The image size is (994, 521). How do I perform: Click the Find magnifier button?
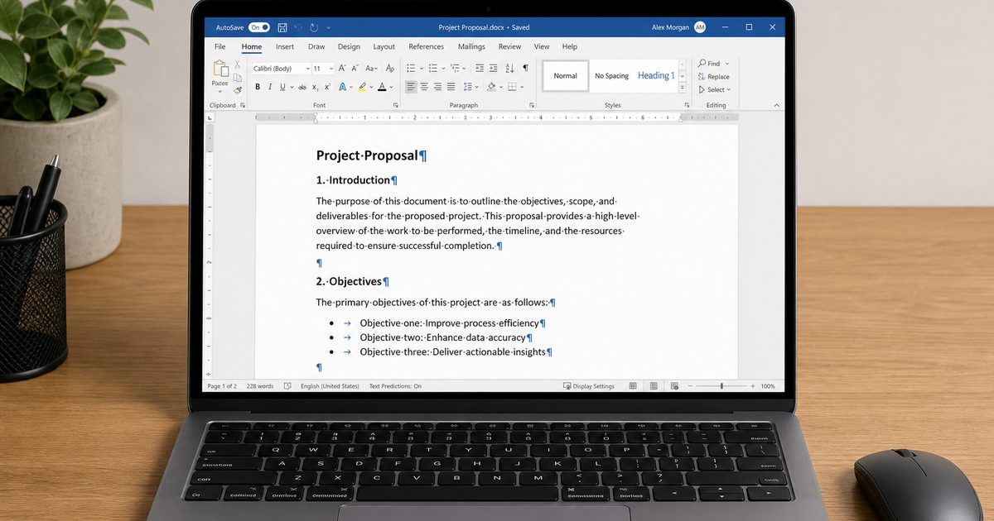(x=709, y=63)
